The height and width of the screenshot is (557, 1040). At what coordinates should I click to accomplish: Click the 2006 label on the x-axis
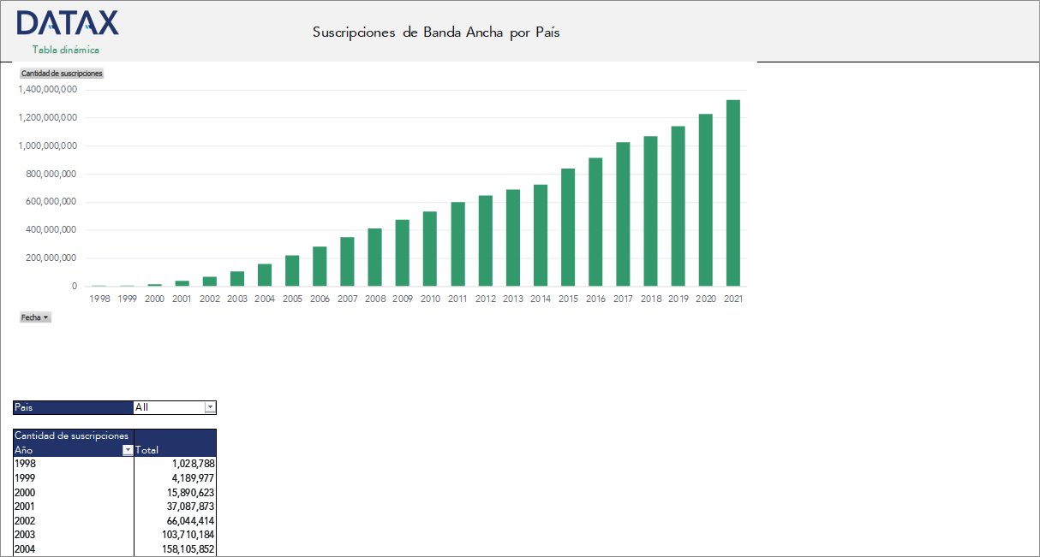tap(320, 299)
